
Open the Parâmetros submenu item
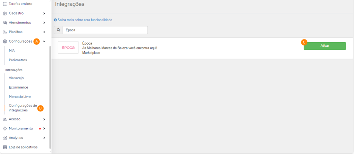[18, 60]
